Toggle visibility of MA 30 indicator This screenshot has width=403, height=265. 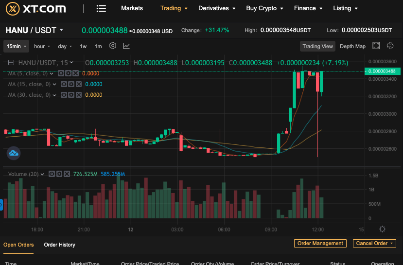coord(64,95)
